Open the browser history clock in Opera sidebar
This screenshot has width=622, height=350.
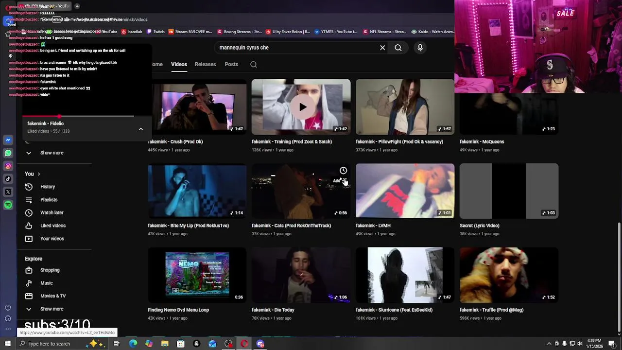pyautogui.click(x=8, y=318)
